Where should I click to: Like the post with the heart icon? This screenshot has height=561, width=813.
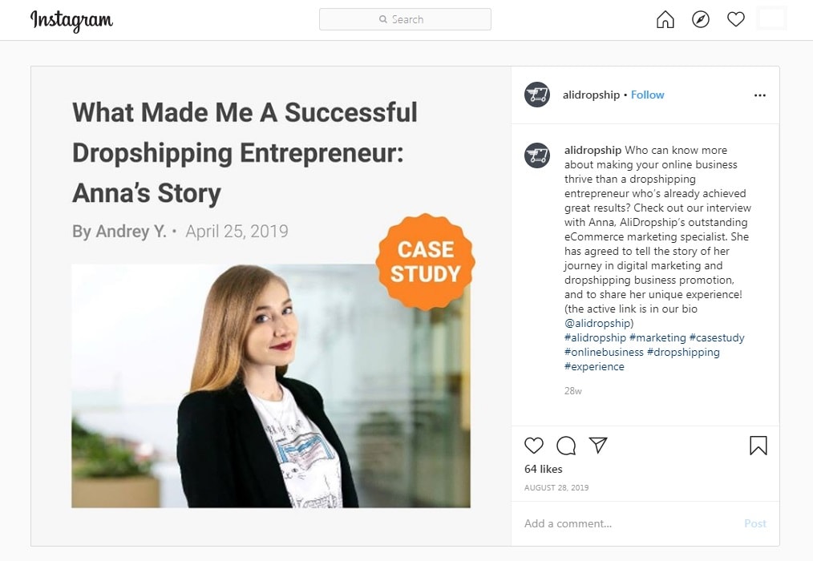[x=534, y=446]
